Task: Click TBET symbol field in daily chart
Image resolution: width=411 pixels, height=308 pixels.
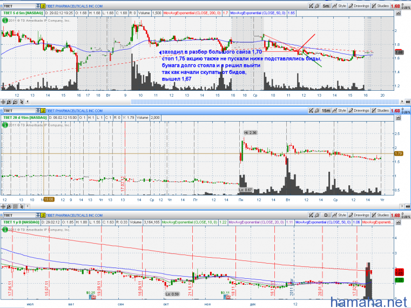Action: (x=19, y=215)
